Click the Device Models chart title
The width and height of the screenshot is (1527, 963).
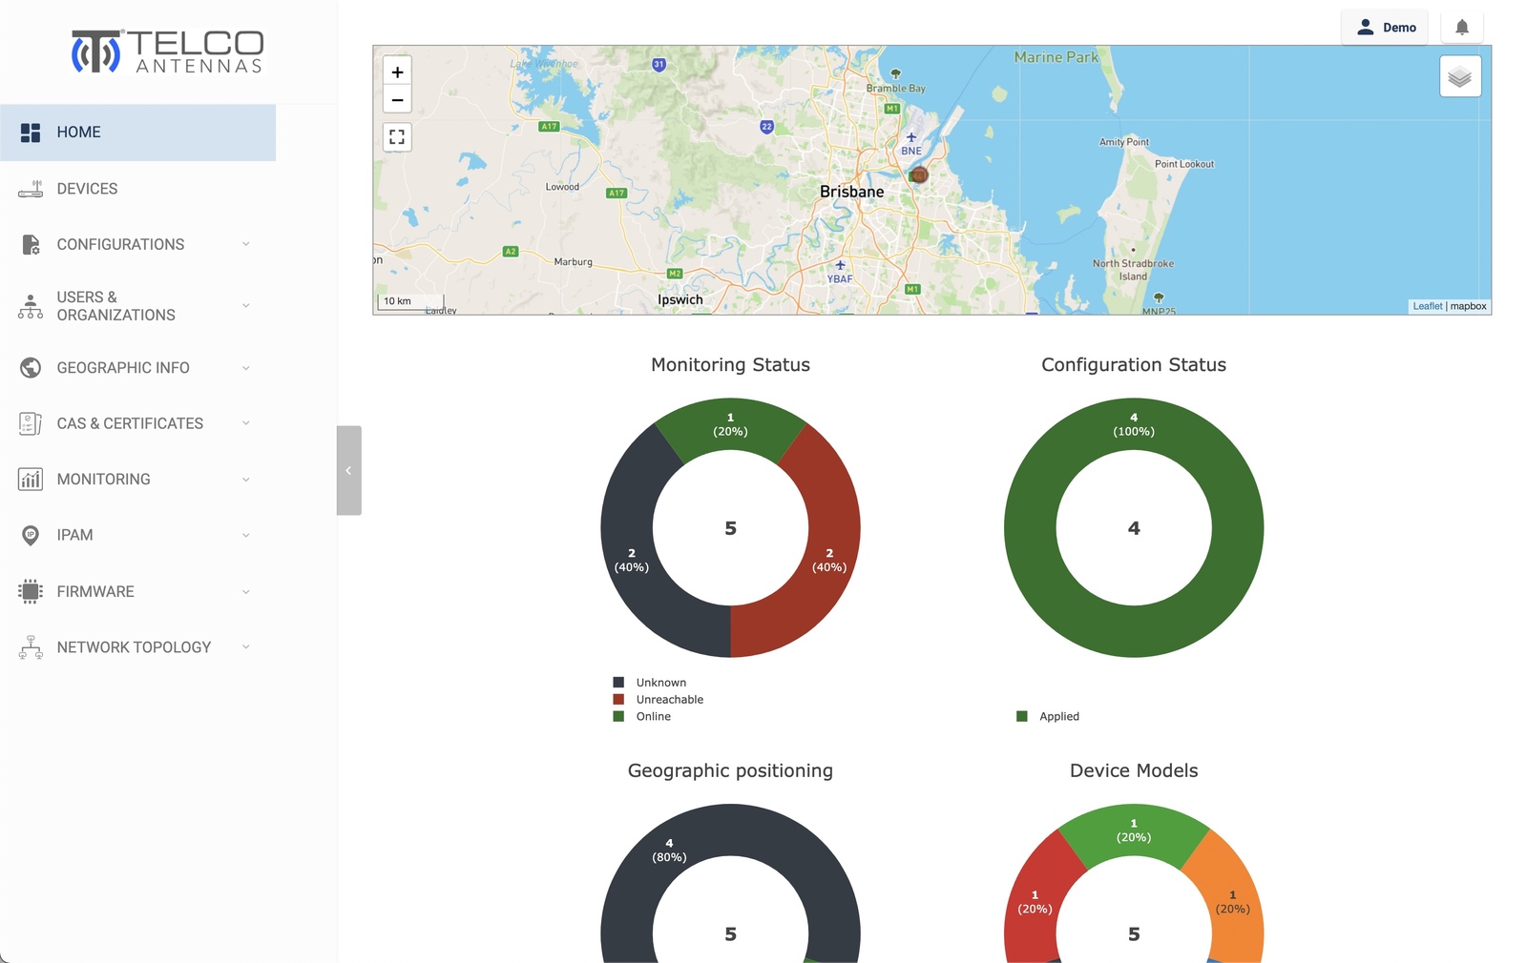1134,771
